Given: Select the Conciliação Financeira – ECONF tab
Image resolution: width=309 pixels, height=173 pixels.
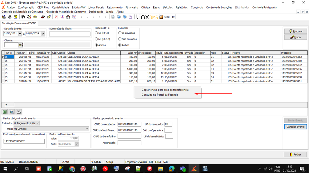Looking at the screenshot, I should pyautogui.click(x=19, y=23).
